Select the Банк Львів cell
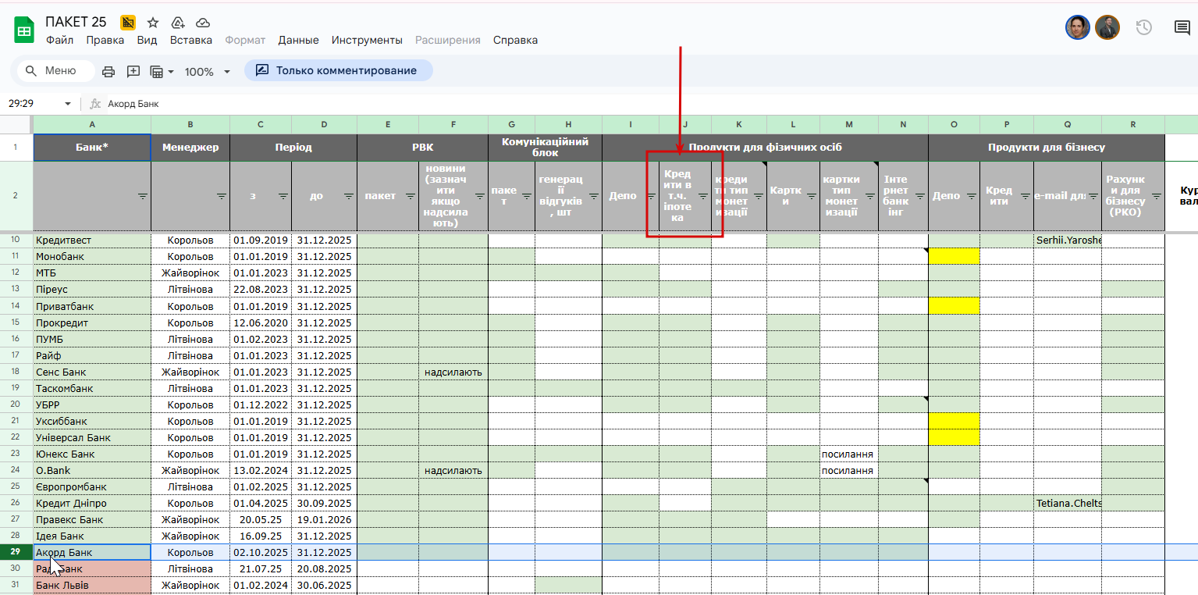 [x=92, y=586]
